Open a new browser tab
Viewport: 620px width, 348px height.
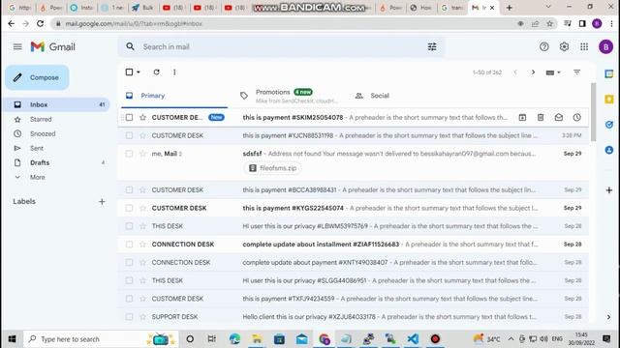(510, 8)
